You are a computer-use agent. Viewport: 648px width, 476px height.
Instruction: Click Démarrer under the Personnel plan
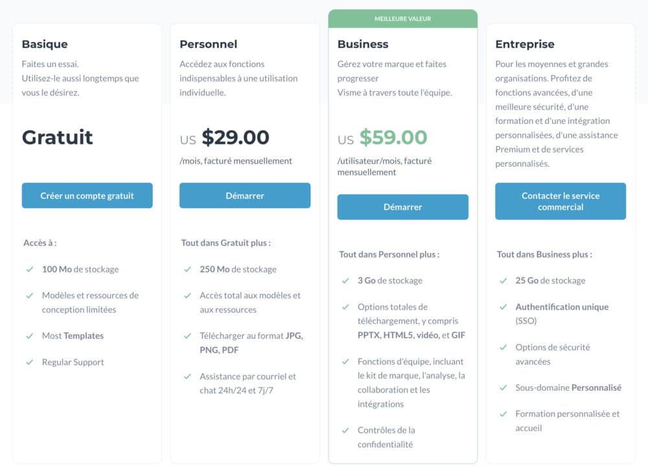pos(244,195)
